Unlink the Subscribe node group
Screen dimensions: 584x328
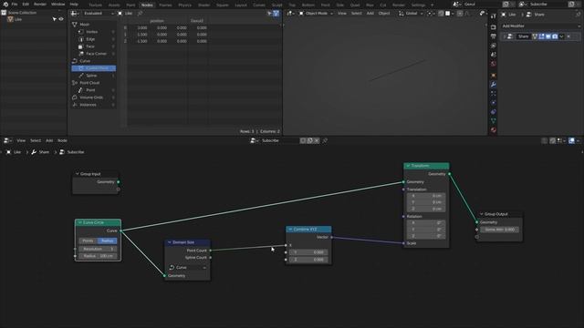(x=317, y=140)
